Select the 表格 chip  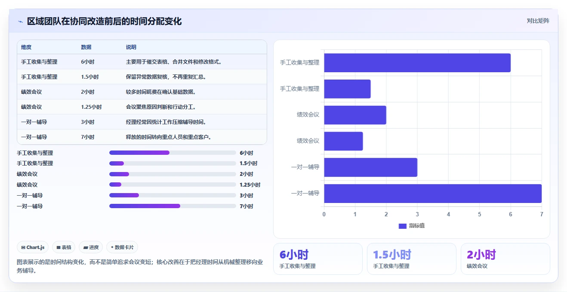(x=64, y=247)
